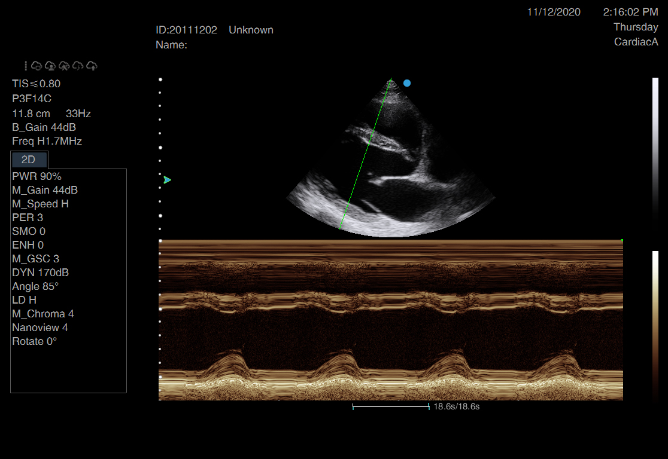Select the DYN 170dB setting
668x459 pixels.
(40, 273)
